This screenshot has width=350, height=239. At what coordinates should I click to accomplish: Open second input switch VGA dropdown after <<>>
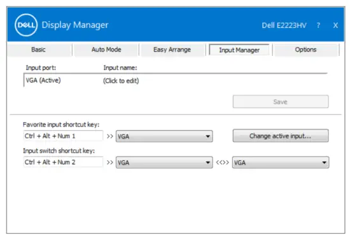(281, 163)
